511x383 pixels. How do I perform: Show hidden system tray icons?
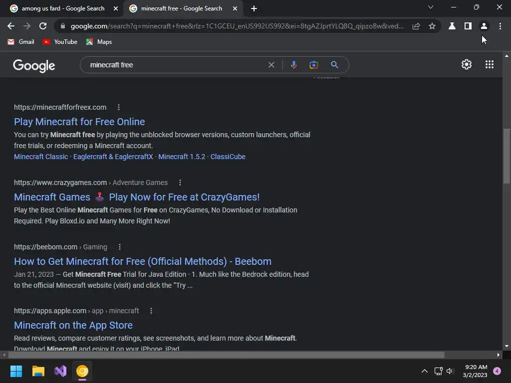click(x=425, y=371)
